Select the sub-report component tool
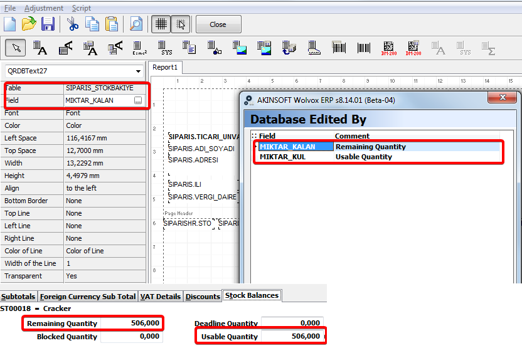Image resolution: width=522 pixels, height=353 pixels. (x=289, y=48)
